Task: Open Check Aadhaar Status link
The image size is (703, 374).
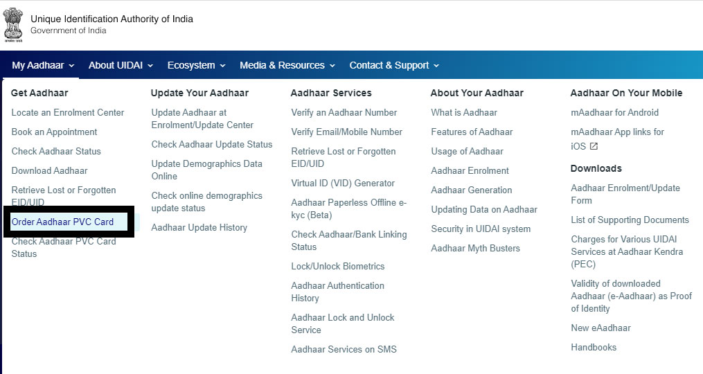Action: (56, 151)
